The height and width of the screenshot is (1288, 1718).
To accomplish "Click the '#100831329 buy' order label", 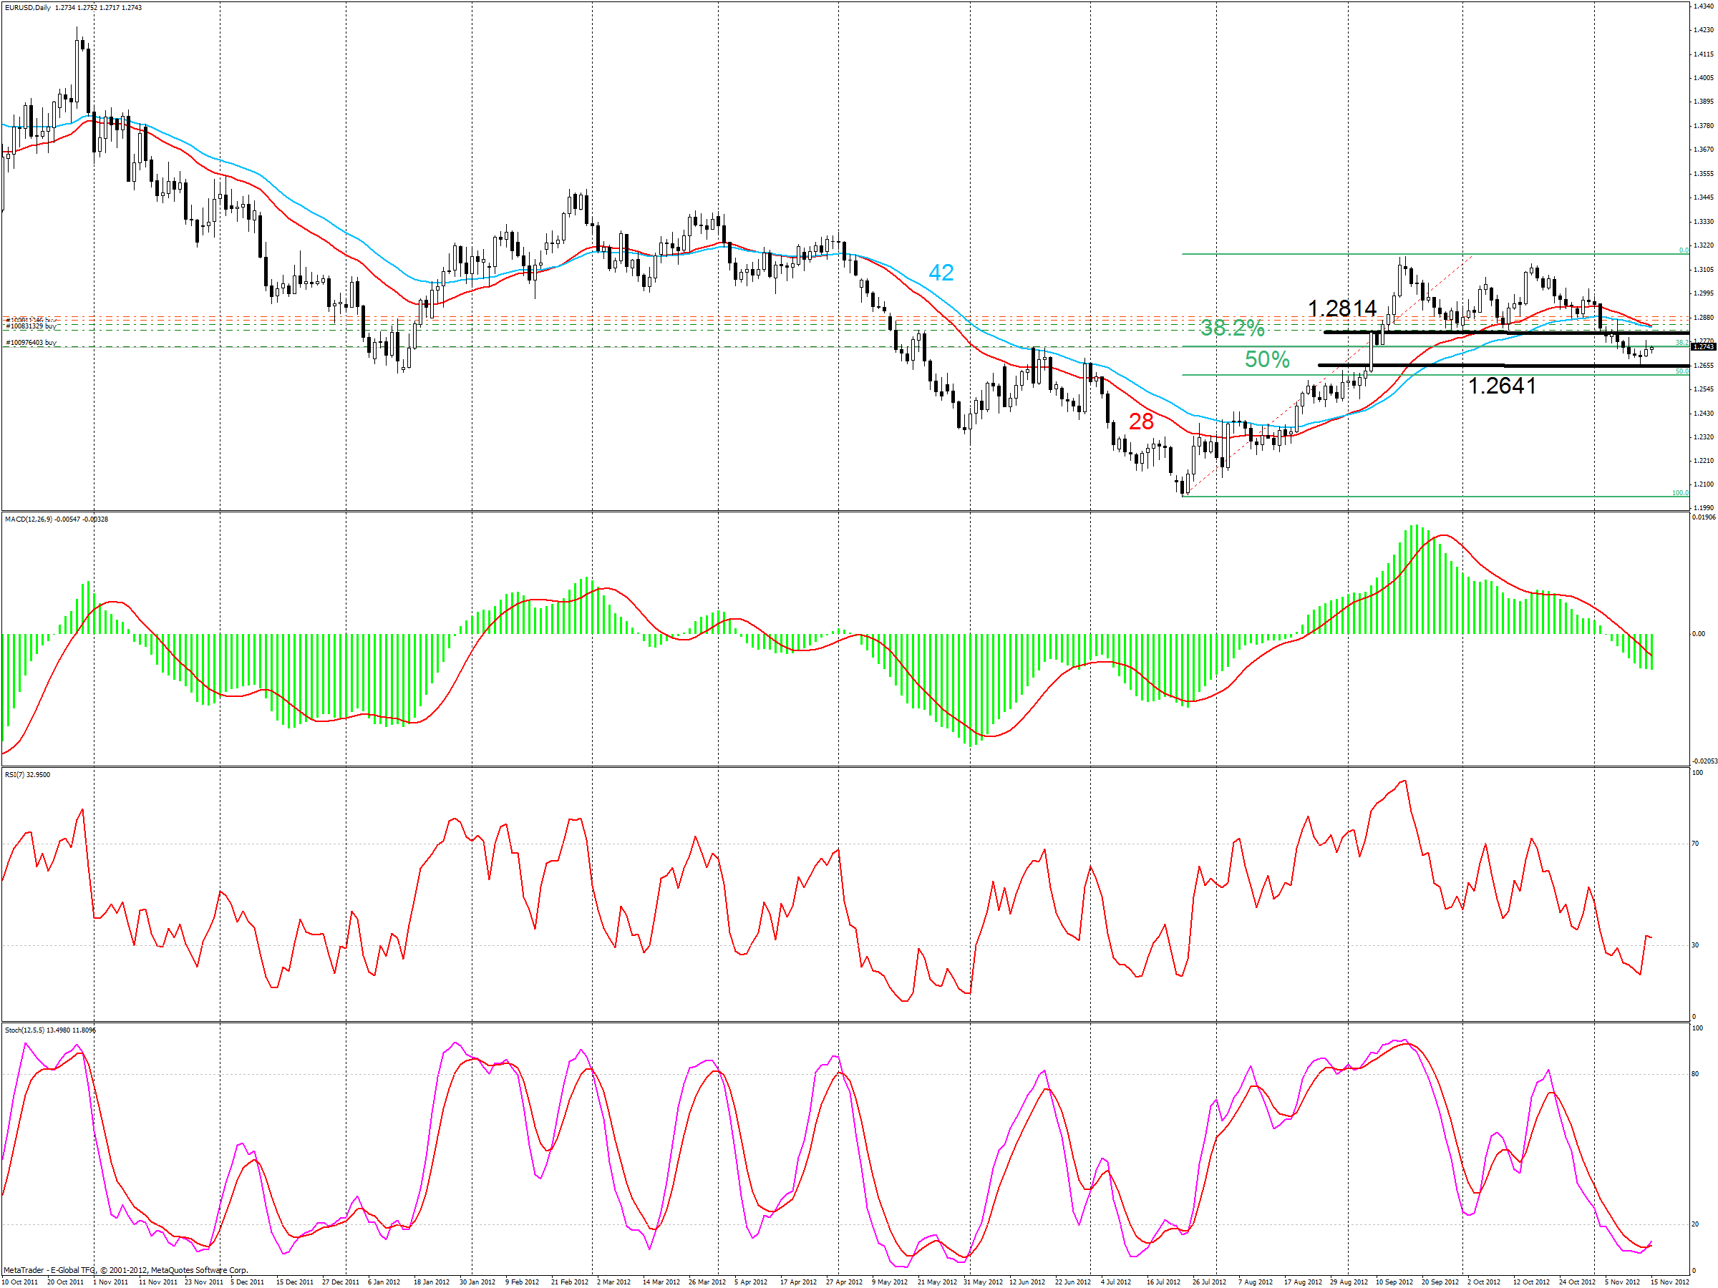I will tap(31, 326).
